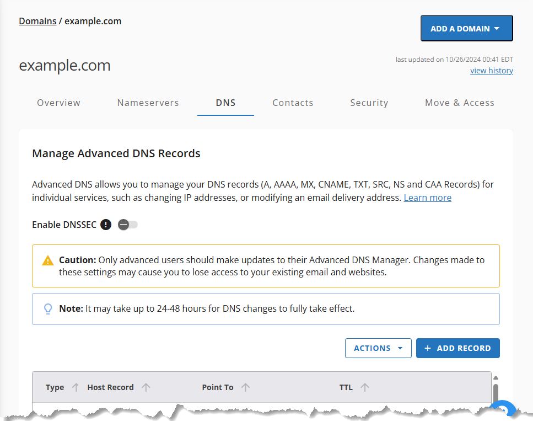Sort records by Type arrow
The height and width of the screenshot is (421, 533).
pos(76,387)
